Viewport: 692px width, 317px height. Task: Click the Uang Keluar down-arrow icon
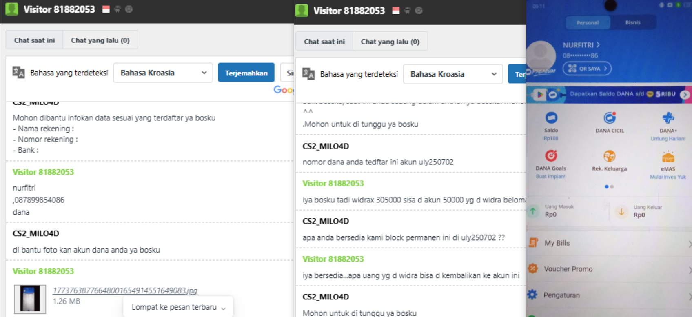pyautogui.click(x=621, y=212)
